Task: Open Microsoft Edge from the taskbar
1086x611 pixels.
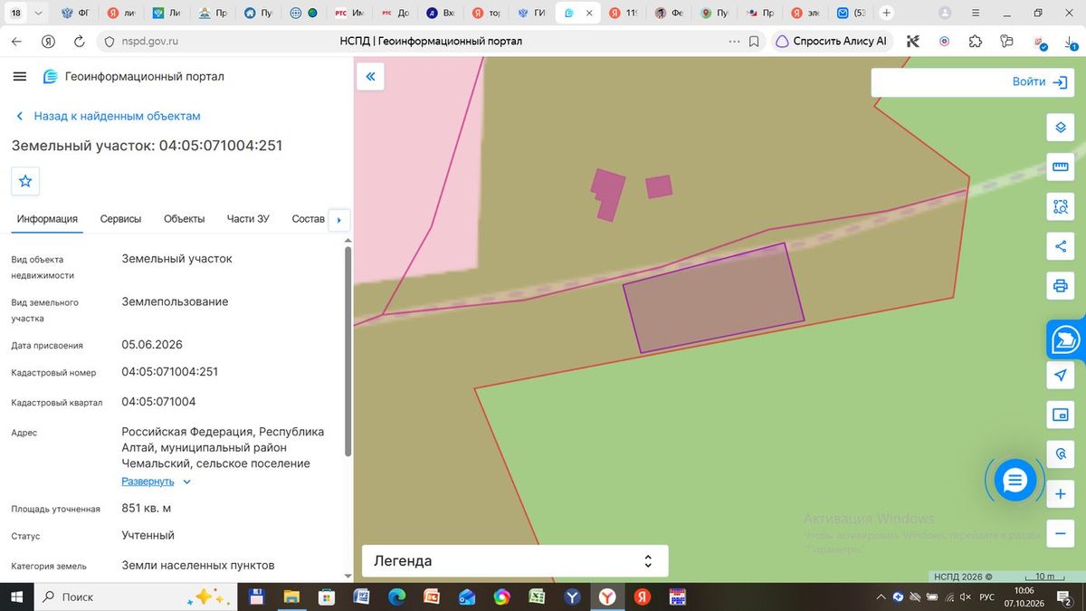Action: tap(396, 597)
